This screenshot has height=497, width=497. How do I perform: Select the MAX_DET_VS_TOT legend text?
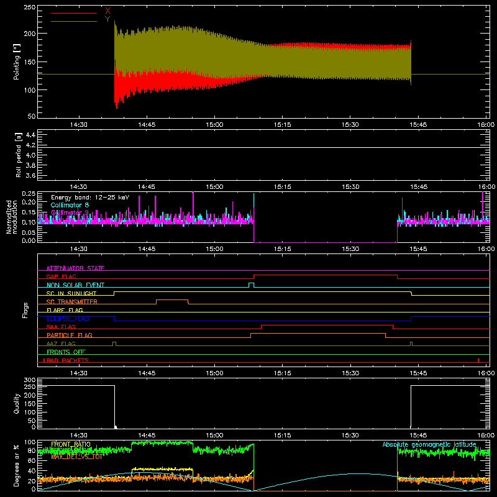[77, 457]
